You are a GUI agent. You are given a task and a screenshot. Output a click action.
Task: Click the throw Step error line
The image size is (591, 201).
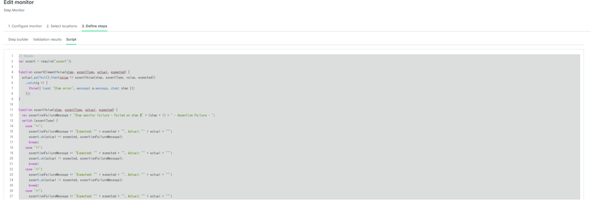(x=82, y=88)
